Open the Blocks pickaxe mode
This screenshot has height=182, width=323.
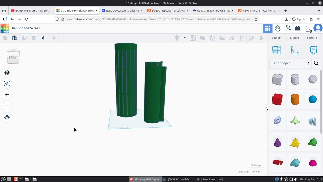pyautogui.click(x=288, y=29)
